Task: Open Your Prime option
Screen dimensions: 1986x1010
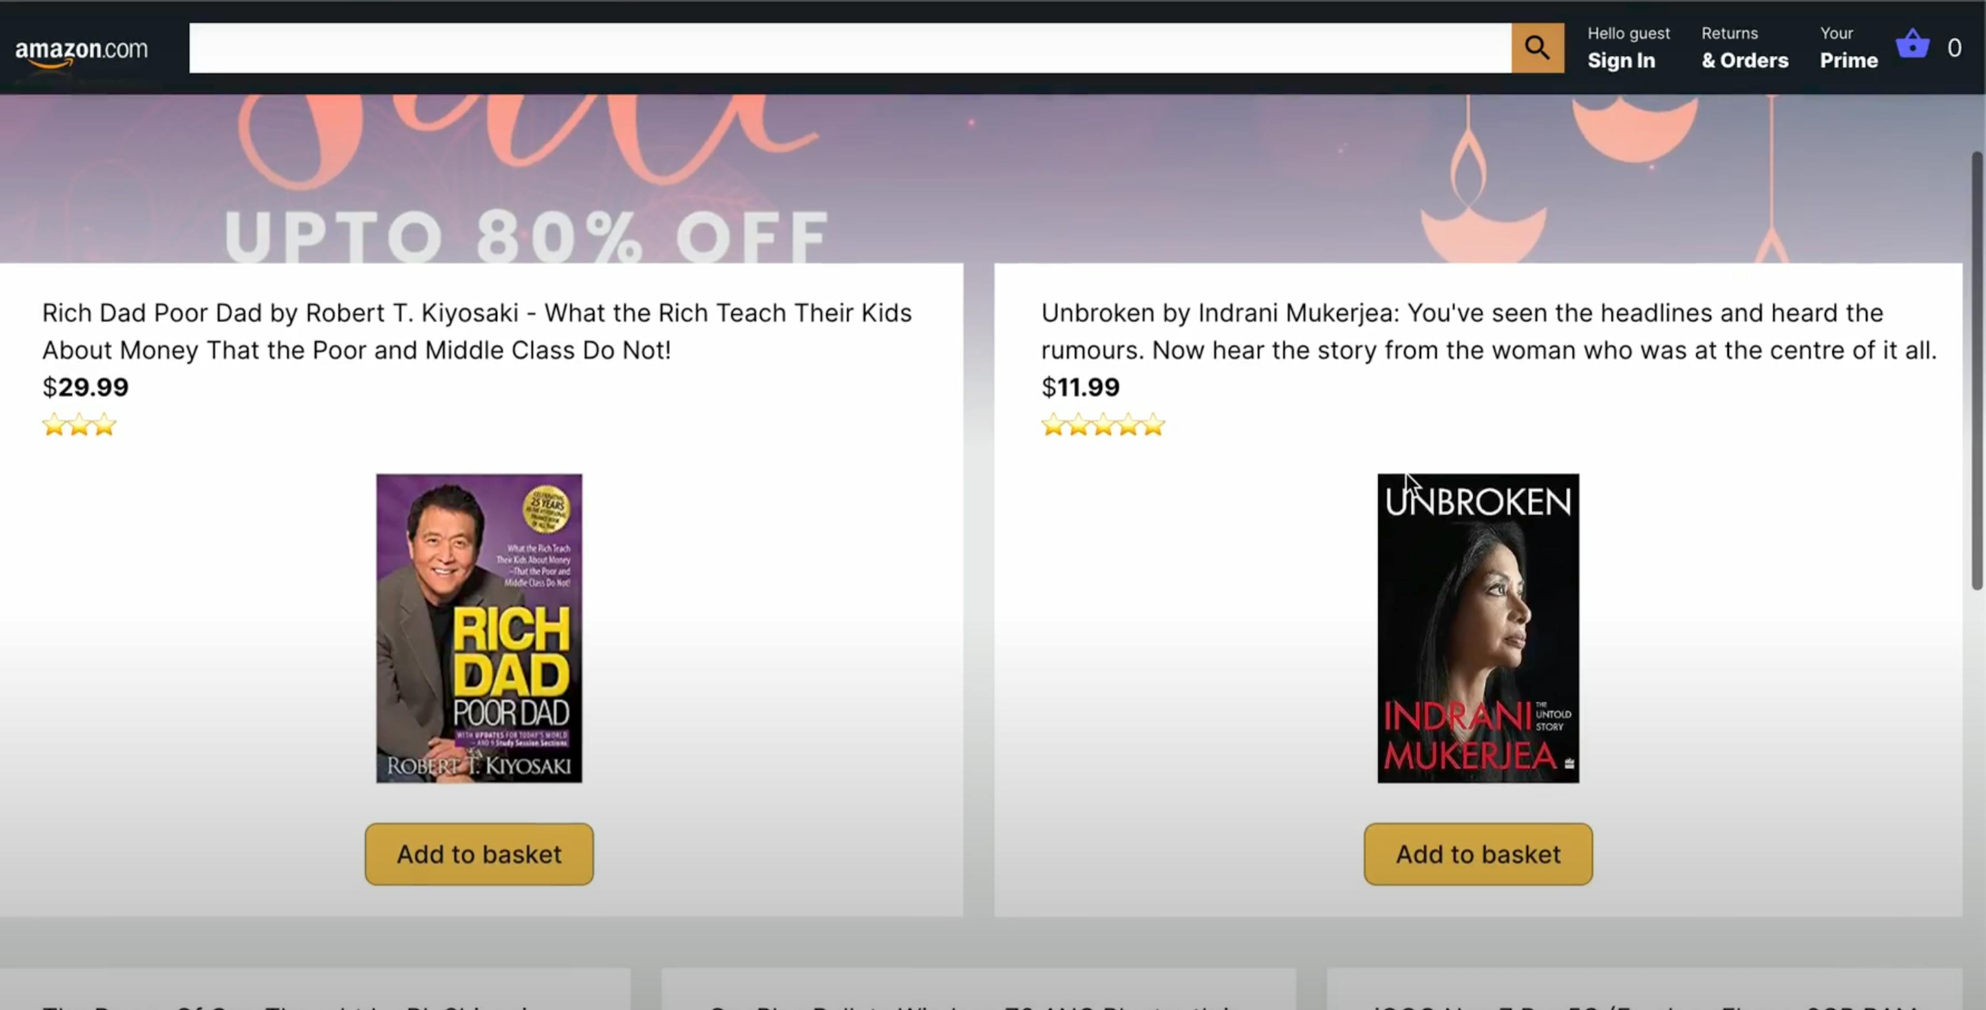Action: point(1849,48)
